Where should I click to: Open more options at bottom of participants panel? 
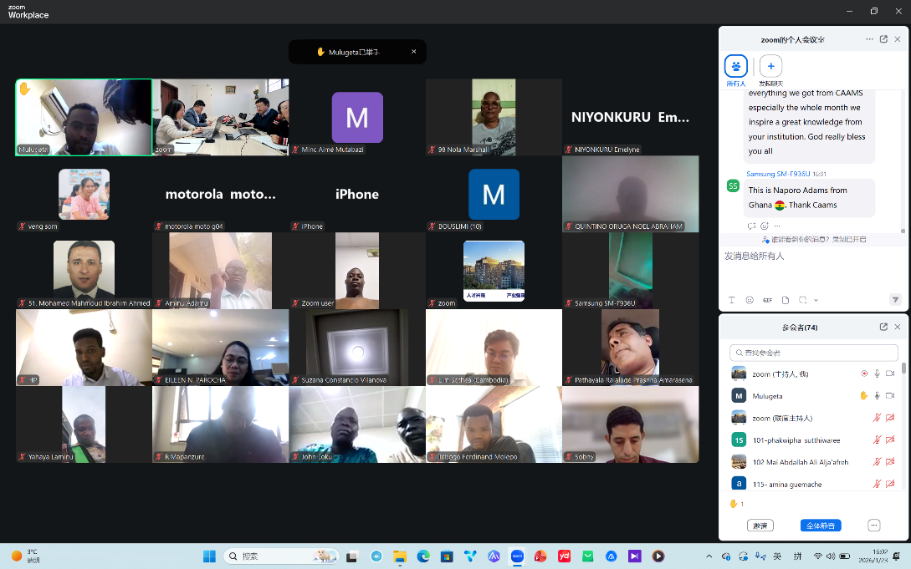click(x=873, y=526)
